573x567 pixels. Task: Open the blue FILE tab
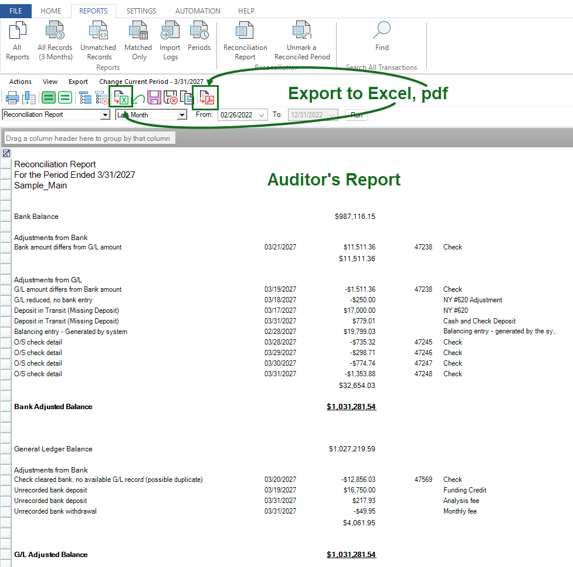coord(16,11)
